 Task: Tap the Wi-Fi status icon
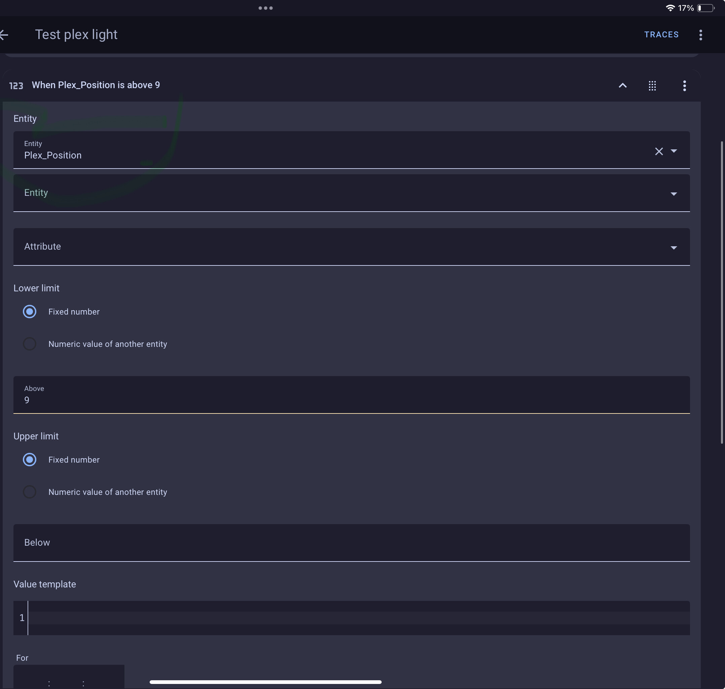click(x=670, y=8)
